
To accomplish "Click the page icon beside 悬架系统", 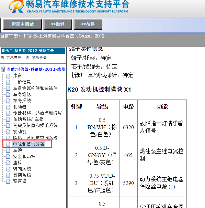I will (x=8, y=175).
